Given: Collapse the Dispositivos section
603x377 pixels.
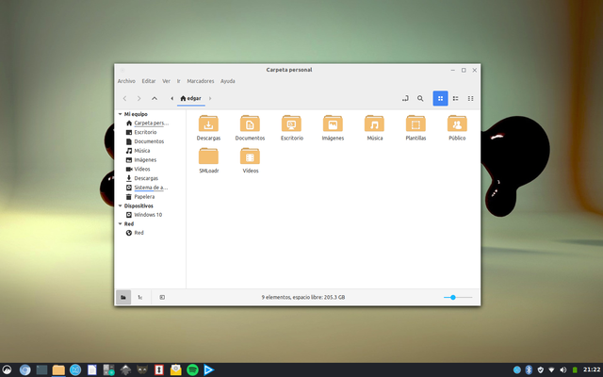Looking at the screenshot, I should tap(120, 205).
